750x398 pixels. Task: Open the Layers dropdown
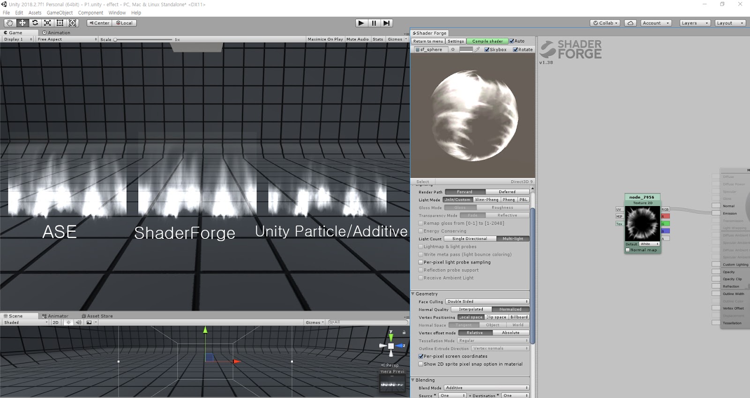695,23
